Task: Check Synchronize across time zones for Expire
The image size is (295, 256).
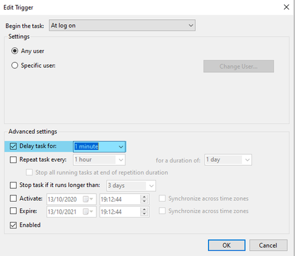Action: 162,211
